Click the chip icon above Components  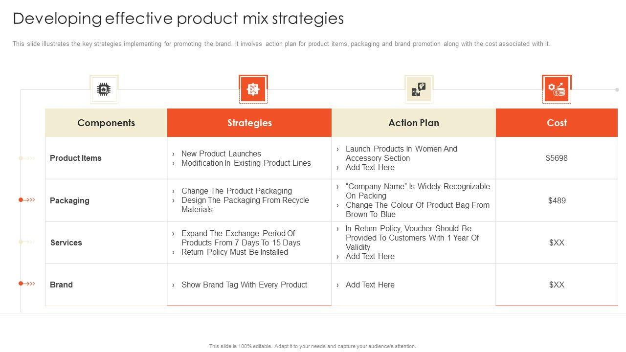(104, 89)
